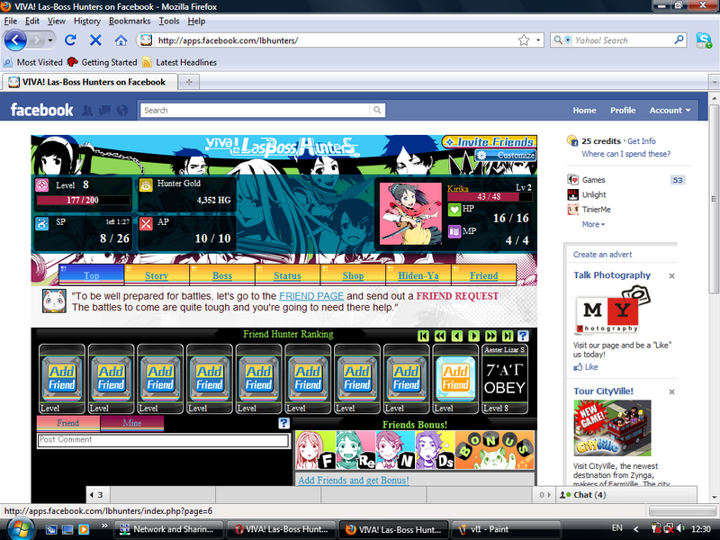Click the Invite Friends button
The width and height of the screenshot is (720, 540).
click(x=490, y=142)
